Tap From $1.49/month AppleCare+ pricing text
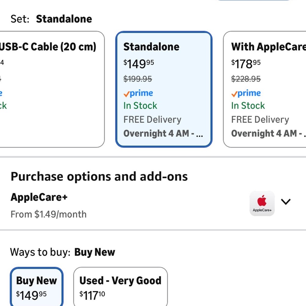Image resolution: width=306 pixels, height=306 pixels. [49, 214]
